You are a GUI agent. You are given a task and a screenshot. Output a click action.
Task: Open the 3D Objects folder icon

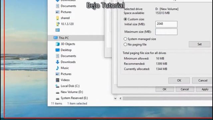(58, 44)
